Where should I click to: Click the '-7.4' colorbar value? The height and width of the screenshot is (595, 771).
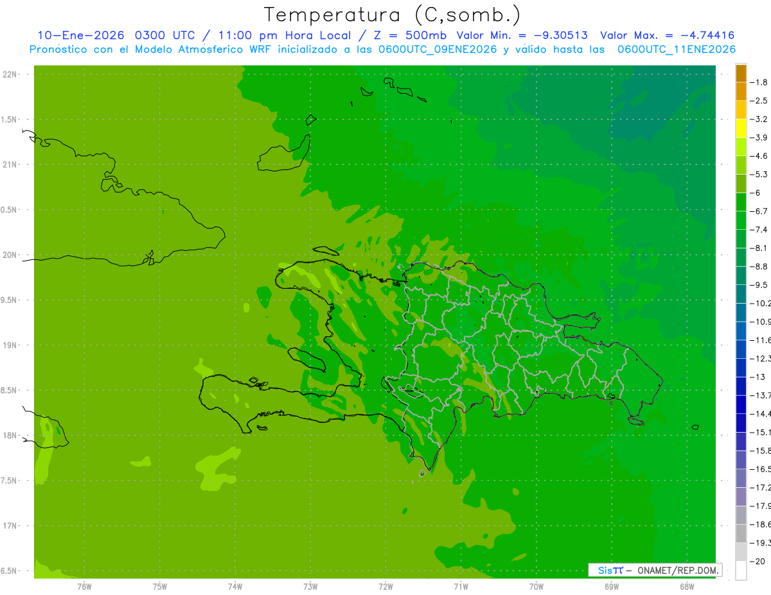(759, 229)
